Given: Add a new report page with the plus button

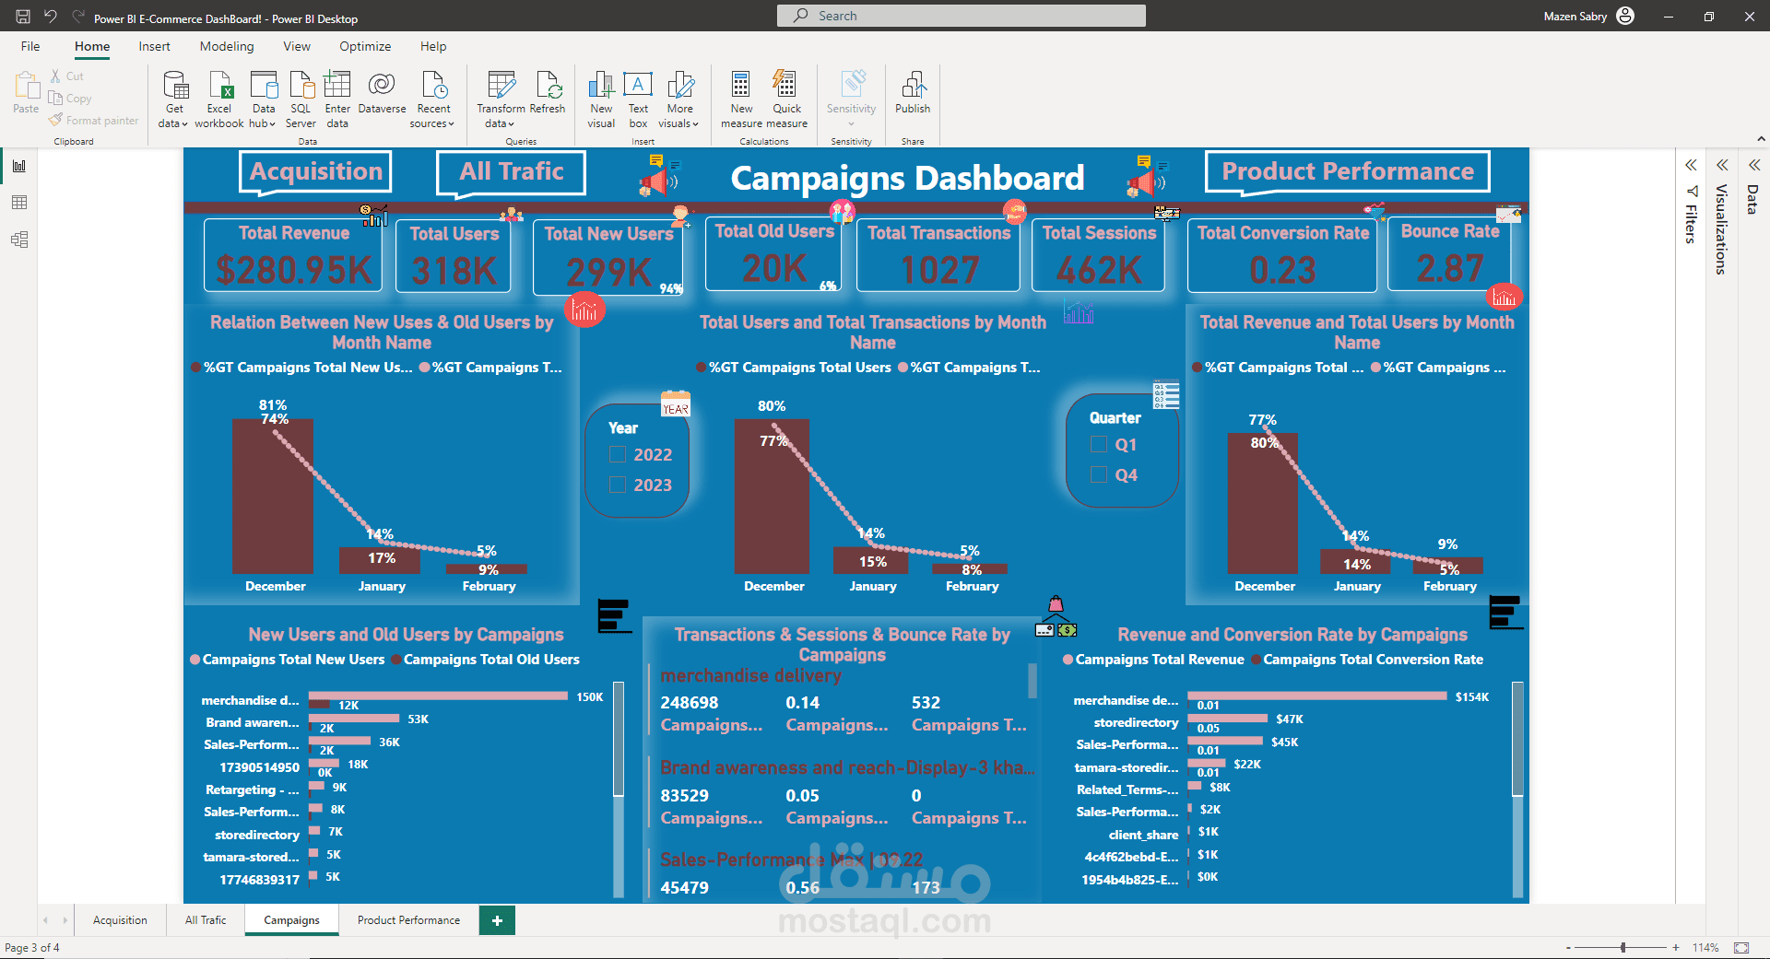Looking at the screenshot, I should click(497, 919).
